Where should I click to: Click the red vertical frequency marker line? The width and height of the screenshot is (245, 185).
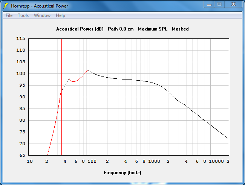pyautogui.click(x=61, y=97)
